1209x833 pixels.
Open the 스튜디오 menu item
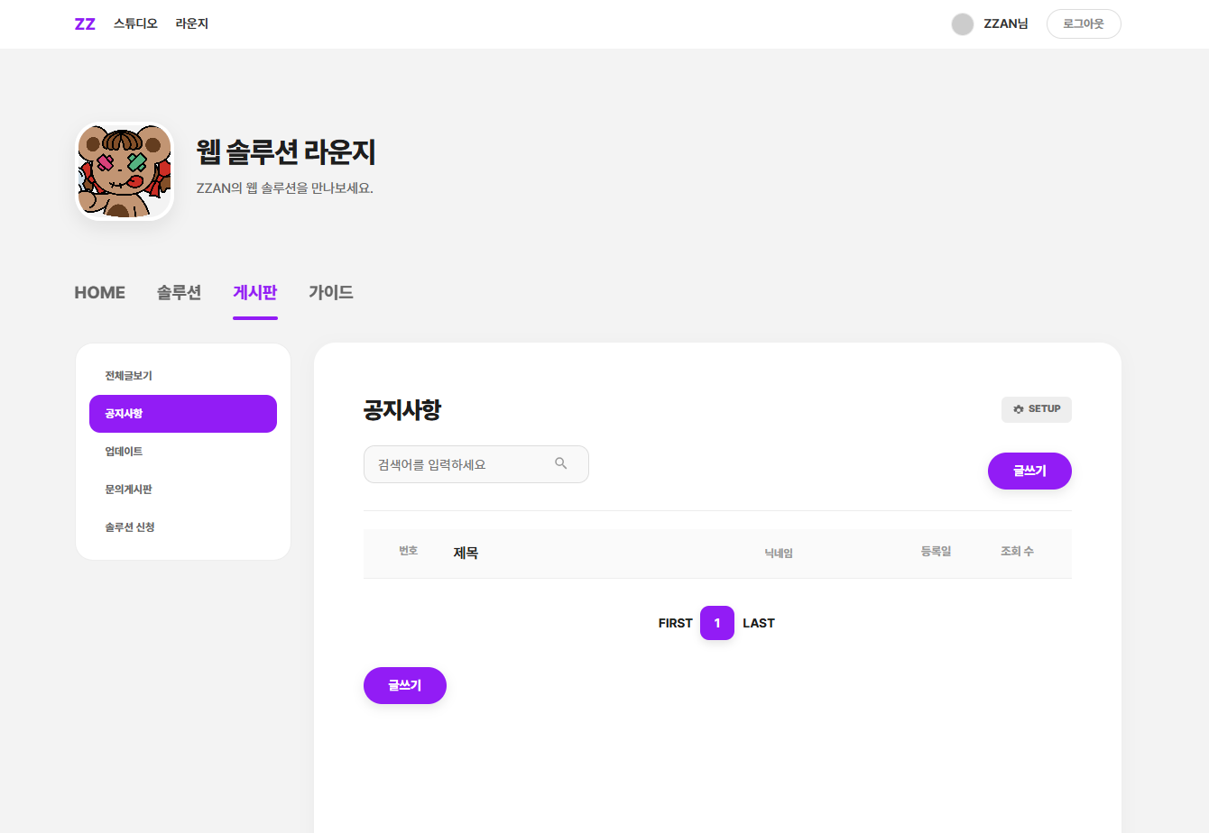point(135,24)
